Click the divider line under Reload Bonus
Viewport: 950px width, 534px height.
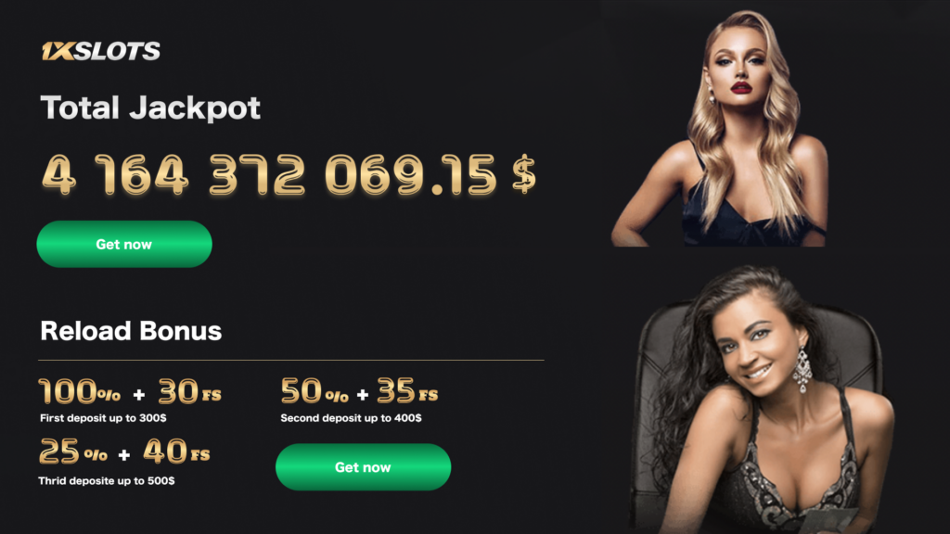tap(290, 361)
